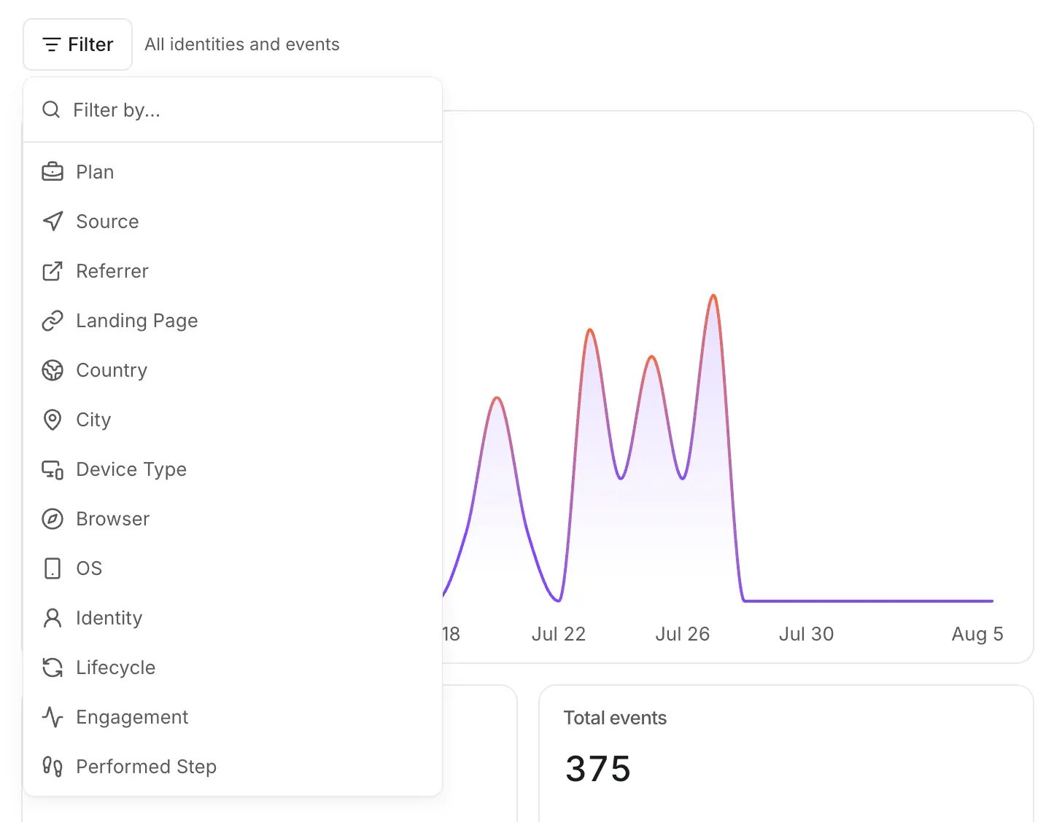Choose the Browser filter option
This screenshot has height=822, width=1054.
tap(233, 519)
